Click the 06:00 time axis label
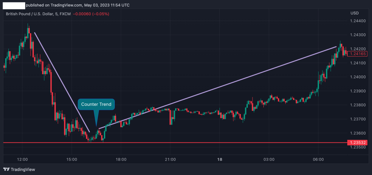The width and height of the screenshot is (372, 175). click(x=318, y=159)
